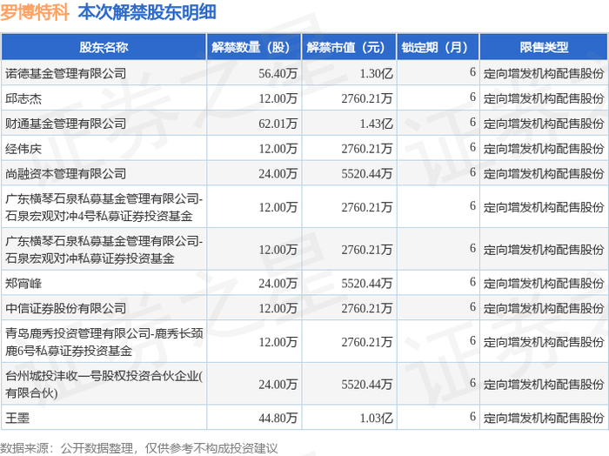
Task: Select the 解禁市值（元） column header
Action: [x=349, y=47]
